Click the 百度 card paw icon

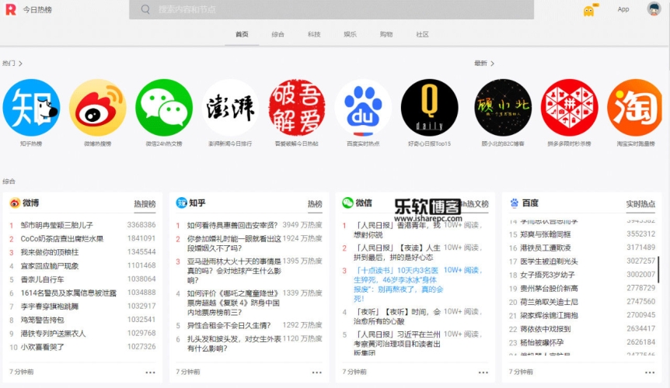pos(514,203)
